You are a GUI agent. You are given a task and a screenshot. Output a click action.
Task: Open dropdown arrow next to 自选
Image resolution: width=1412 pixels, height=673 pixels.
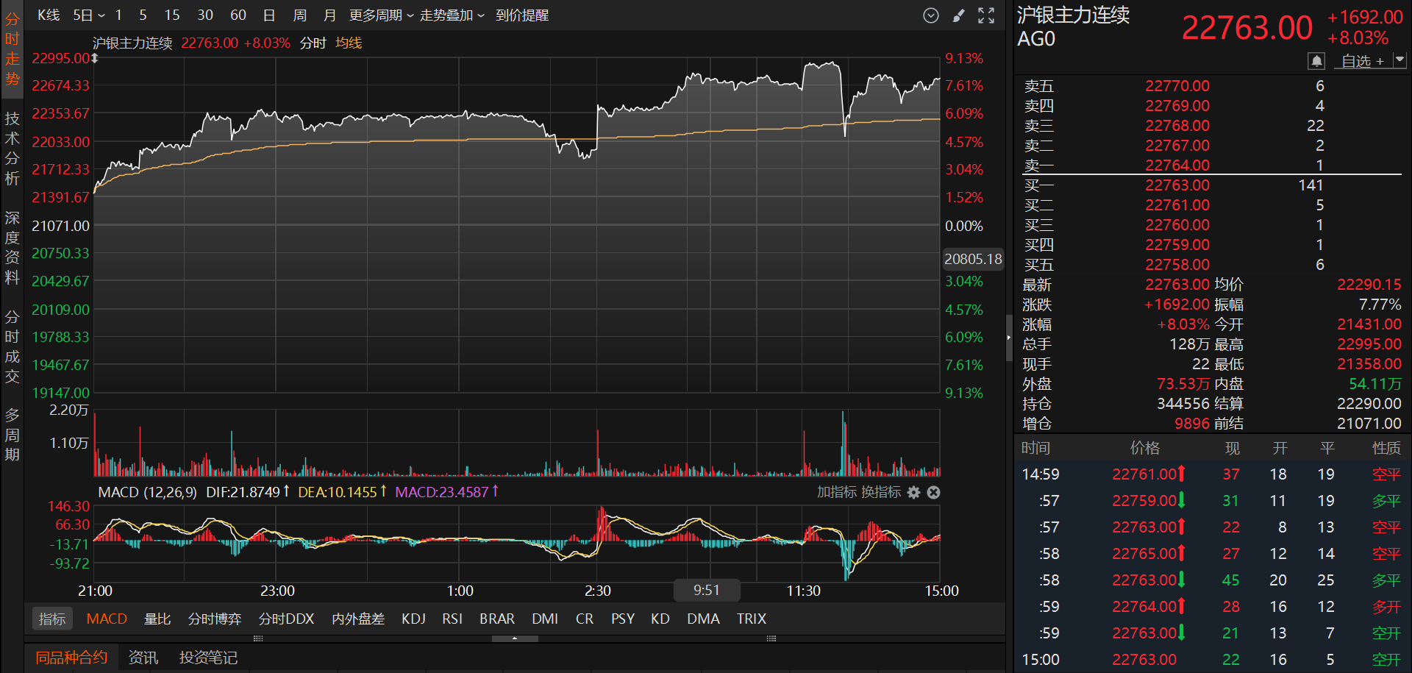[1399, 60]
